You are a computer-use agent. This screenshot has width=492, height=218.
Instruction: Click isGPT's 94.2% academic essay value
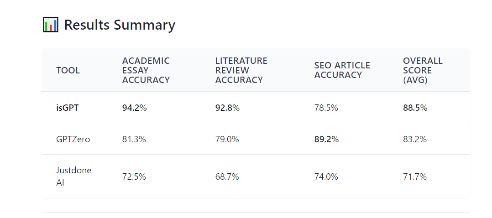(134, 108)
